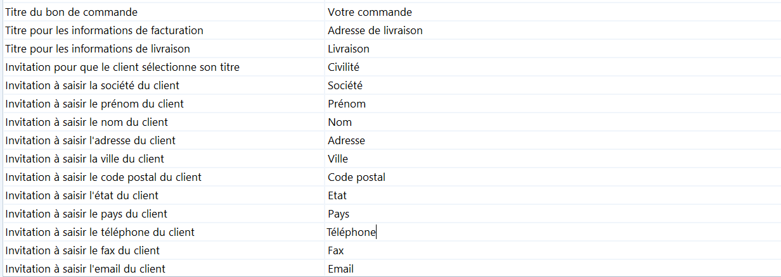Click the 'Civilité' value field
Screen dimensions: 781x277
coord(344,67)
